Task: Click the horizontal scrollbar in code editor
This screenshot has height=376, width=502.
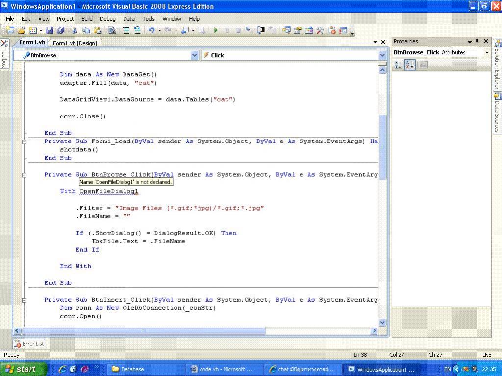Action: click(143, 330)
